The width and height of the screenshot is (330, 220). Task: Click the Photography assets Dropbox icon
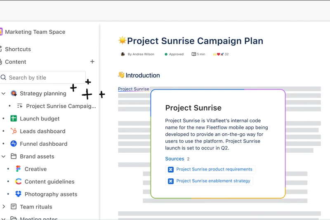coord(18,194)
